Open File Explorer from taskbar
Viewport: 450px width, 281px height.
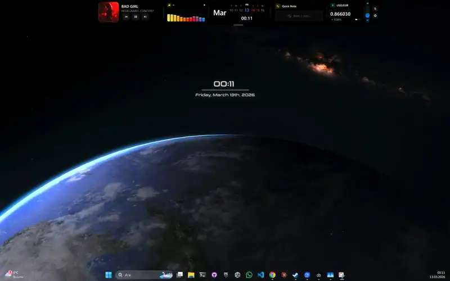coord(191,275)
